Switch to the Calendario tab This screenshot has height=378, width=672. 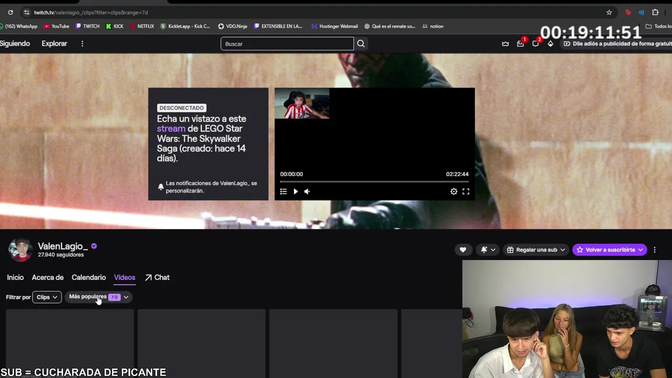pyautogui.click(x=89, y=277)
